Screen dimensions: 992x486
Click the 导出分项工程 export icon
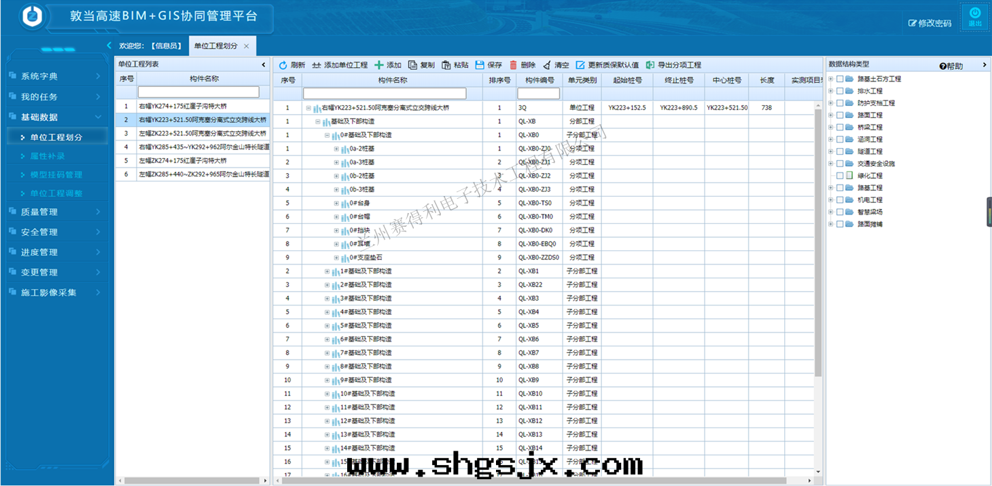(x=650, y=65)
